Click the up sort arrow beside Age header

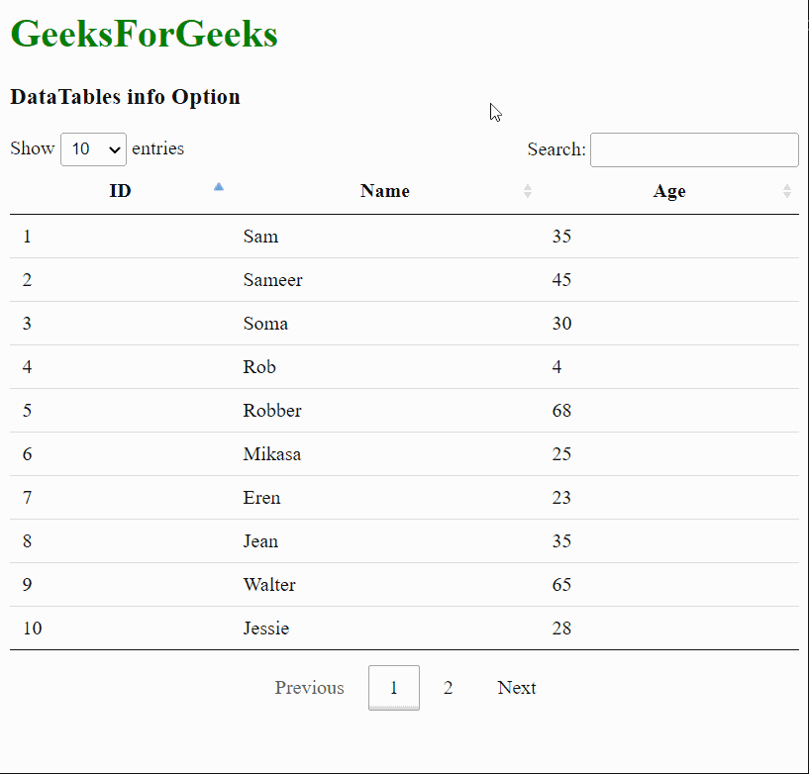coord(787,186)
